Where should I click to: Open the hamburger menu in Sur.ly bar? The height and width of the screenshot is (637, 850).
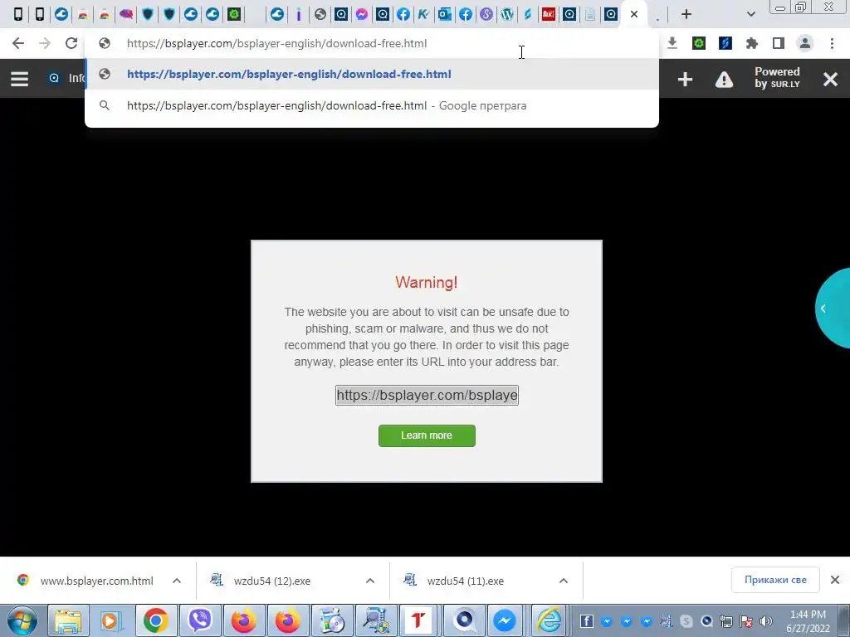20,79
